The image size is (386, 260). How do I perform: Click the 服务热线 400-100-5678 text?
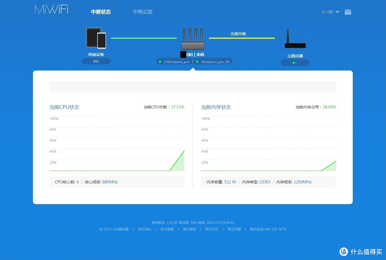[268, 229]
